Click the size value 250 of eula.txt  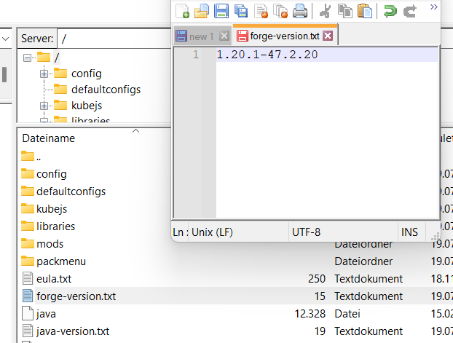coord(317,279)
